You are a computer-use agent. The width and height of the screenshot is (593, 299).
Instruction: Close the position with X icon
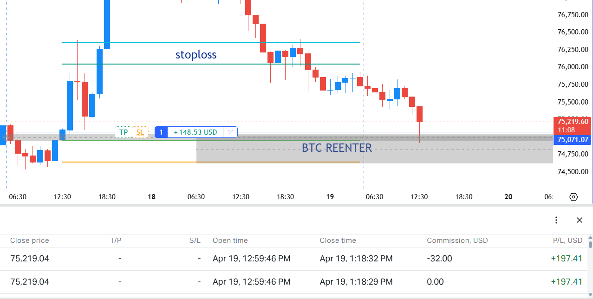pyautogui.click(x=230, y=132)
